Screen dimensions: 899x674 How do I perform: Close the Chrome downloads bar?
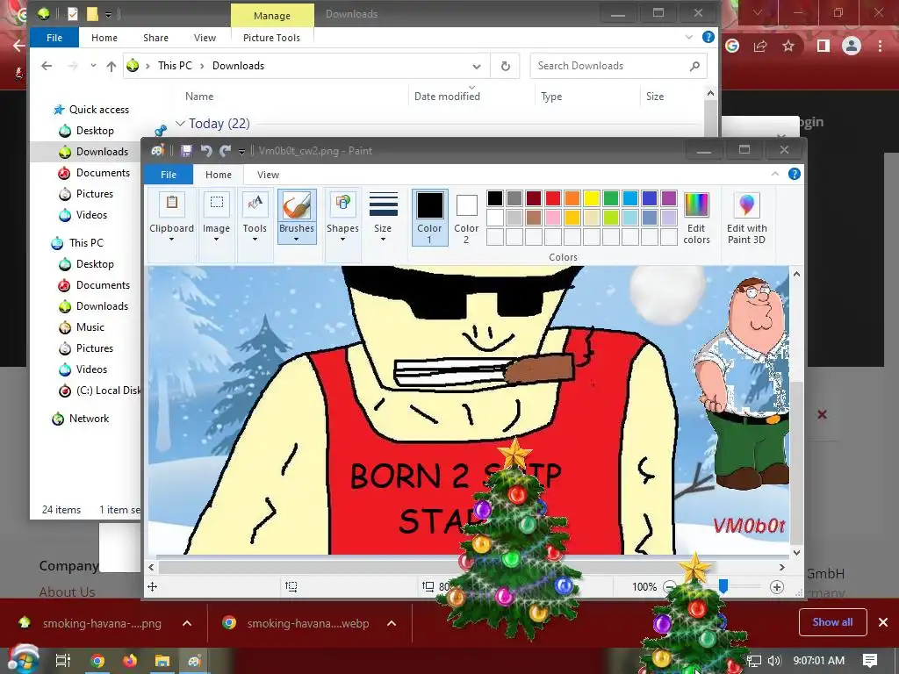(x=883, y=622)
